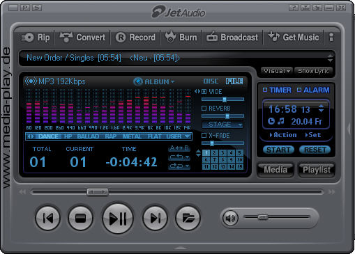This screenshot has width=355, height=254.
Task: Click the left-right arrows beside WIDE
Action: [197, 91]
